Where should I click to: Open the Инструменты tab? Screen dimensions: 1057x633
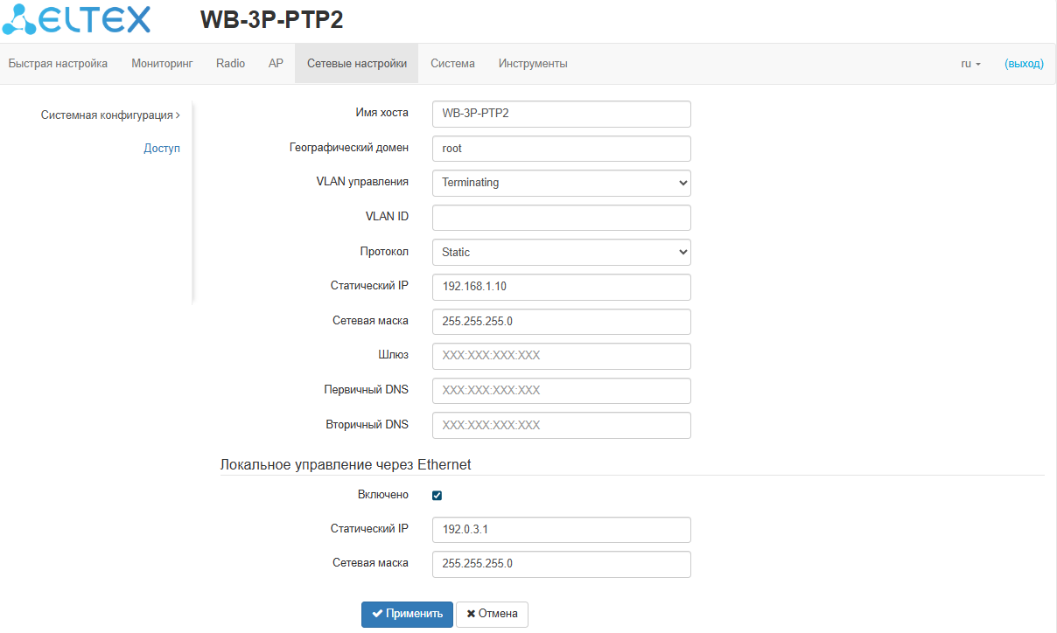533,64
